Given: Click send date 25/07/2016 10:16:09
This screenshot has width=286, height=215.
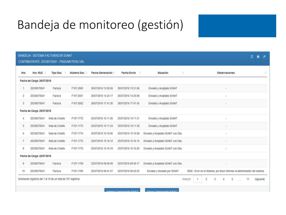Looking at the screenshot, I should (128, 134).
